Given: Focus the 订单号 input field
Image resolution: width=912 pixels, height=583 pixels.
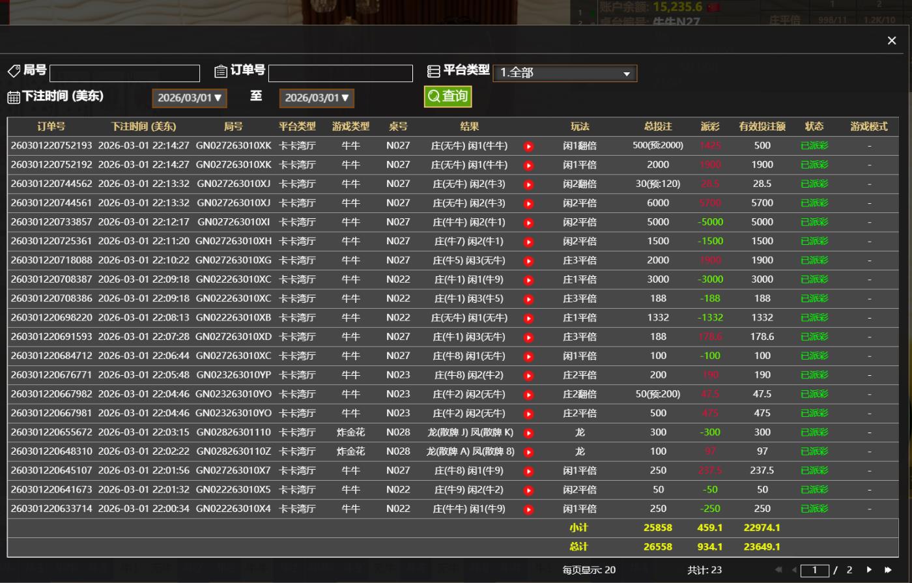Looking at the screenshot, I should point(340,73).
